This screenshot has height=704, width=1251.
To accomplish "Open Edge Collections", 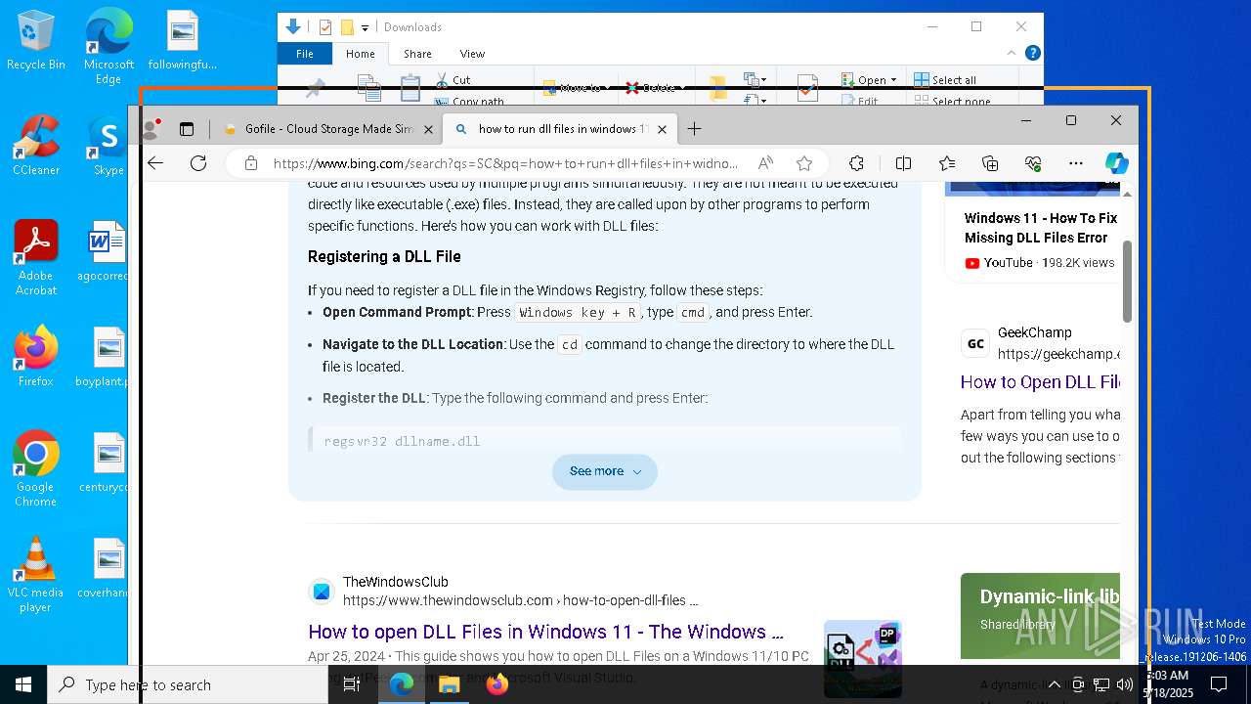I will pyautogui.click(x=990, y=163).
